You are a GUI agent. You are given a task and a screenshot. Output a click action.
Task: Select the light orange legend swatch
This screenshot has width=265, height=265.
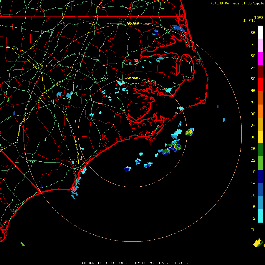point(260,111)
